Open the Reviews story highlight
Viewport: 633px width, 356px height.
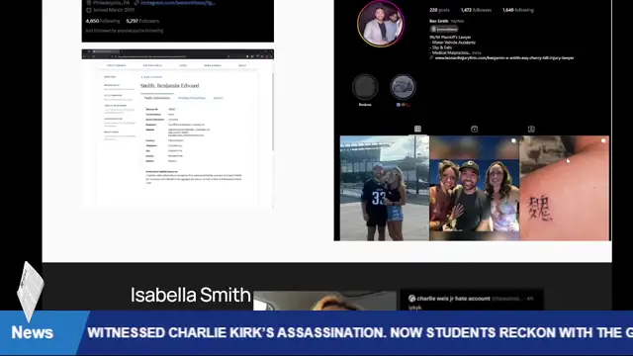365,87
